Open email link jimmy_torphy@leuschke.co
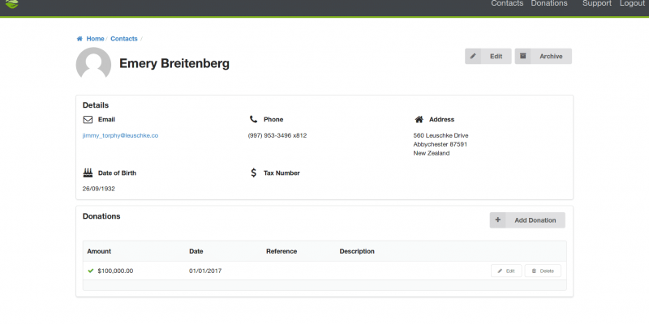The height and width of the screenshot is (324, 649). (x=120, y=135)
